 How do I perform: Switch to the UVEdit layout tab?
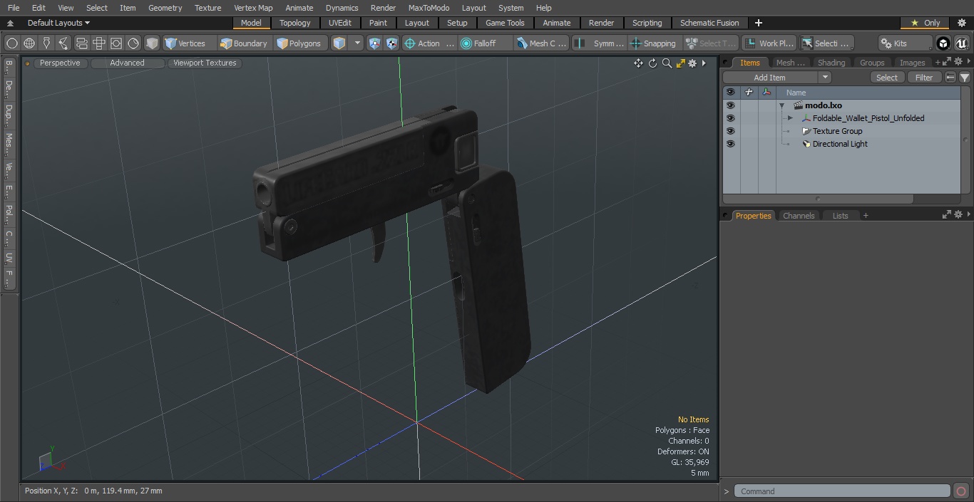[340, 23]
